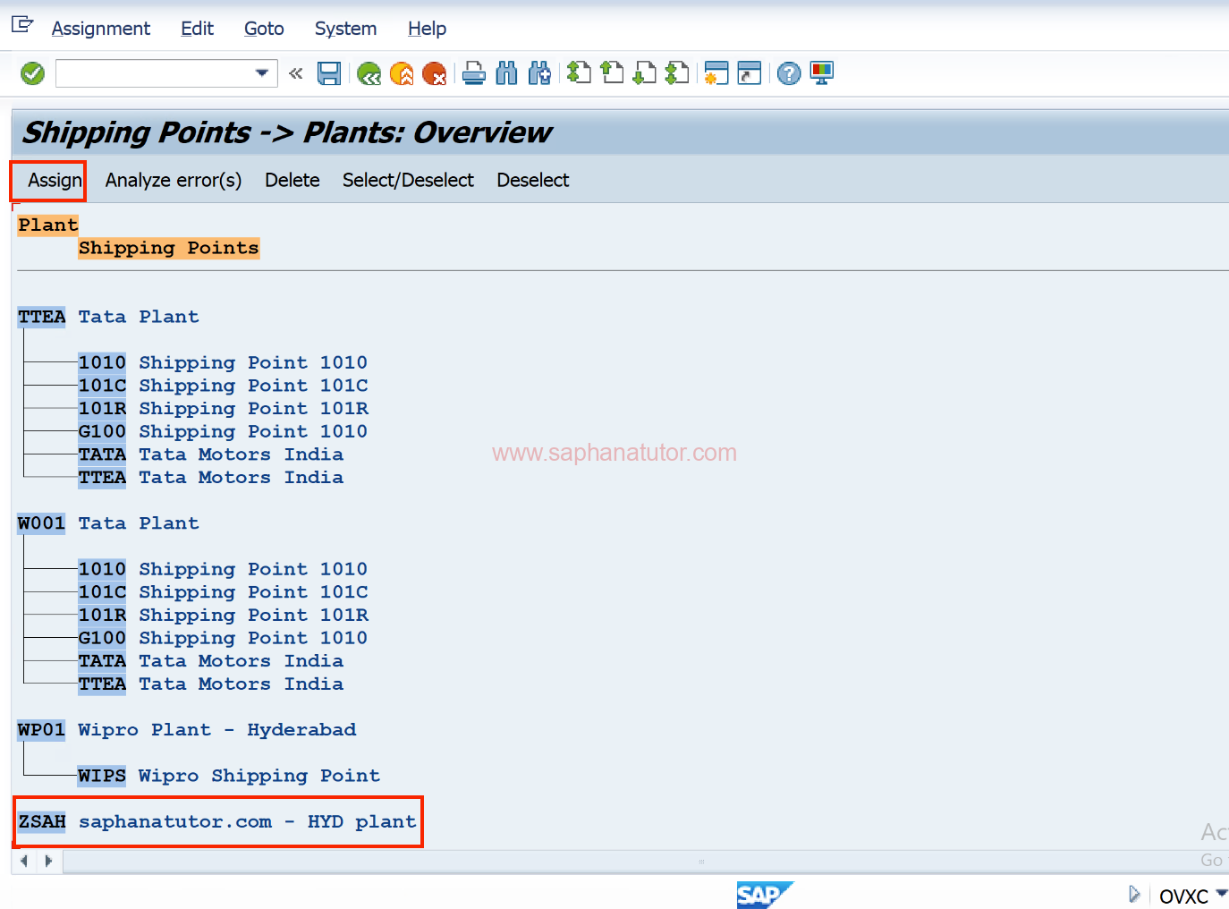This screenshot has width=1229, height=909.
Task: Click the window menu icon beside Assignment
Action: pos(22,24)
